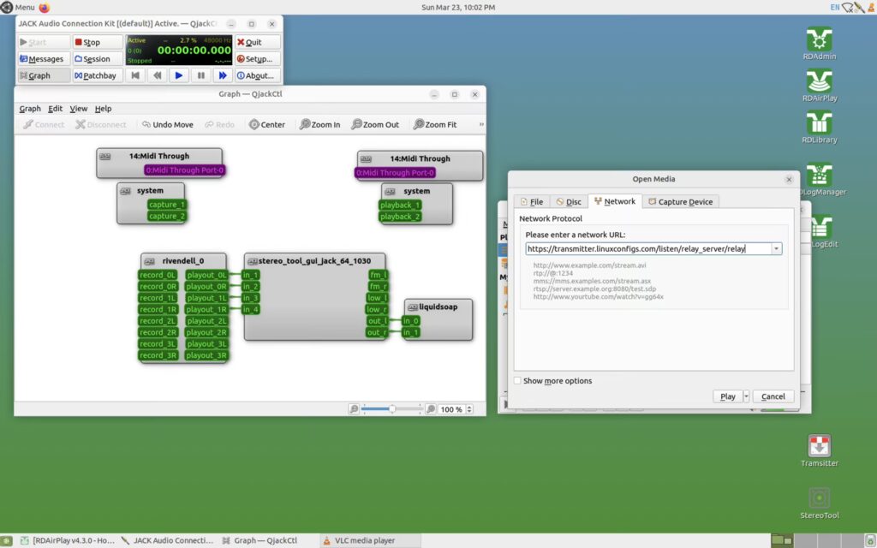This screenshot has width=877, height=548.
Task: Click the JACK transport backward button
Action: 158,75
